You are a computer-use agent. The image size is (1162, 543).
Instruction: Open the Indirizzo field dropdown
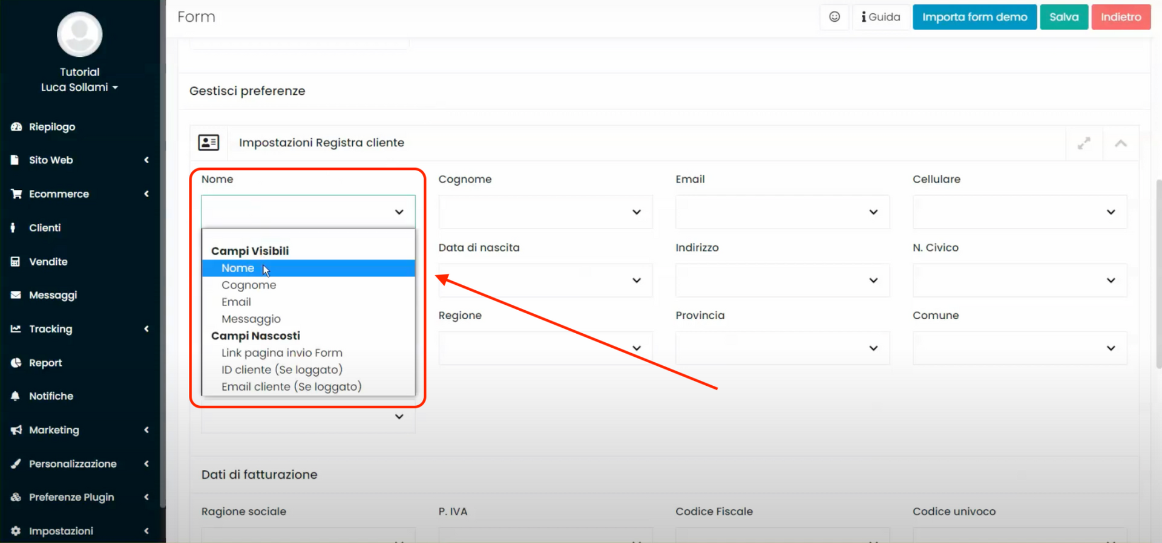[x=783, y=280]
